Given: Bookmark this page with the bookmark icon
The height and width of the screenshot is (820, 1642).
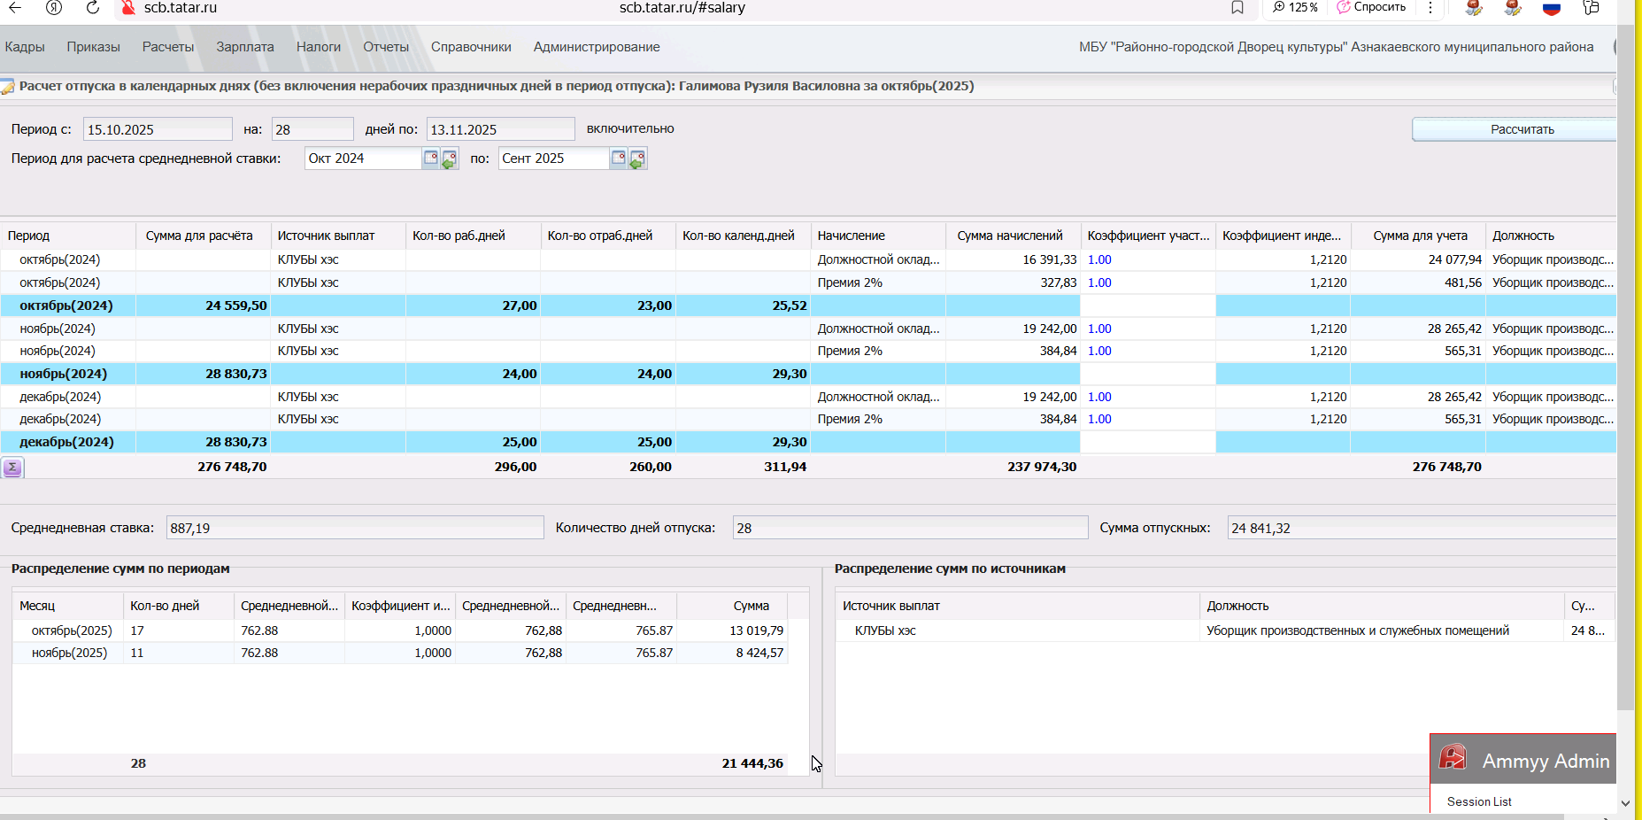Looking at the screenshot, I should 1237,8.
